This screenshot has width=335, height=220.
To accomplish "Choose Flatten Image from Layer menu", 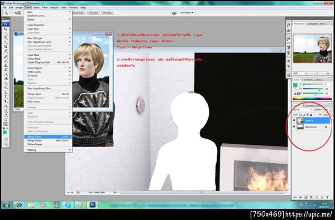I will click(48, 144).
